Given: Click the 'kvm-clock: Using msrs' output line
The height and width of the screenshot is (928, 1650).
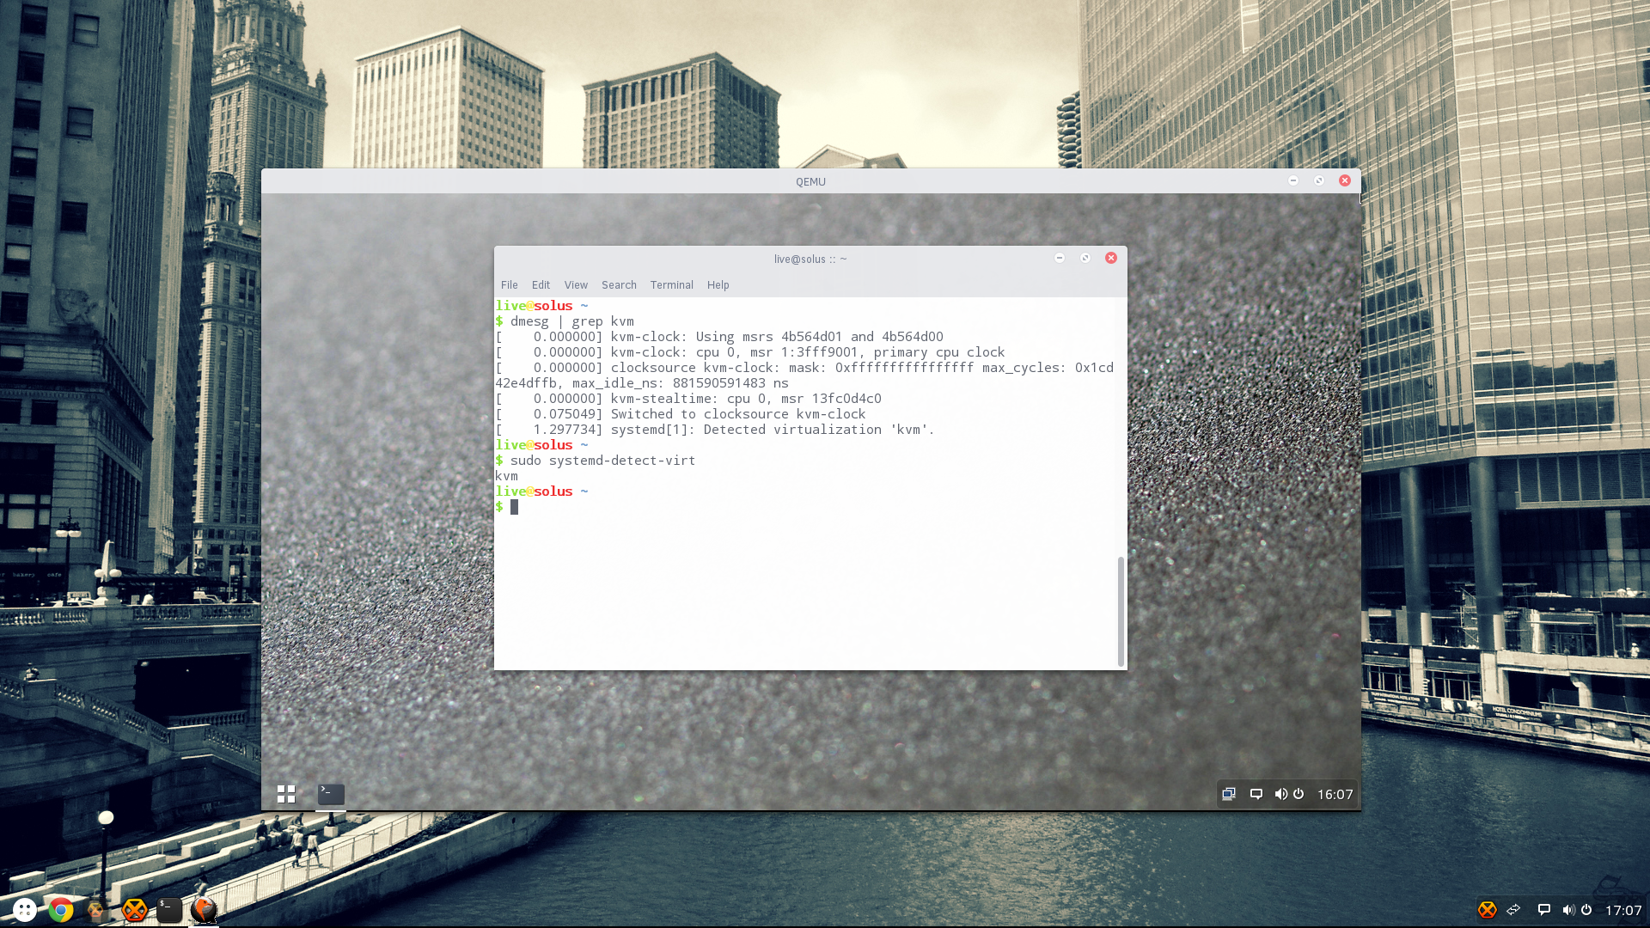Looking at the screenshot, I should click(x=719, y=337).
